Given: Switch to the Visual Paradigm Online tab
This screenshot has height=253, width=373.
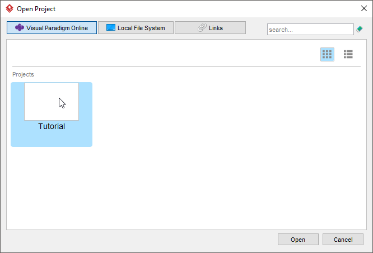Looking at the screenshot, I should pyautogui.click(x=52, y=28).
